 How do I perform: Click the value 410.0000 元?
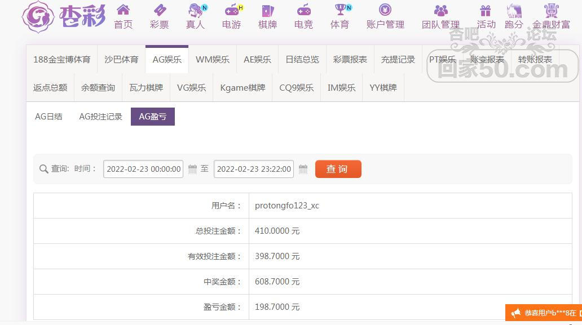[277, 231]
